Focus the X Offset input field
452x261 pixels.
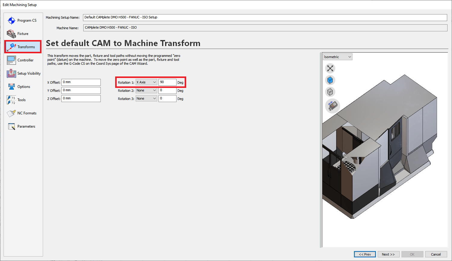[81, 82]
